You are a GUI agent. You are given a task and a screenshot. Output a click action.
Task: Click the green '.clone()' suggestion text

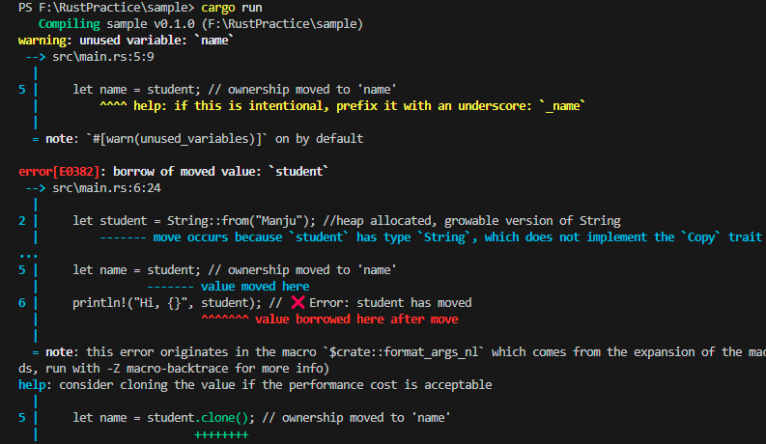point(222,418)
